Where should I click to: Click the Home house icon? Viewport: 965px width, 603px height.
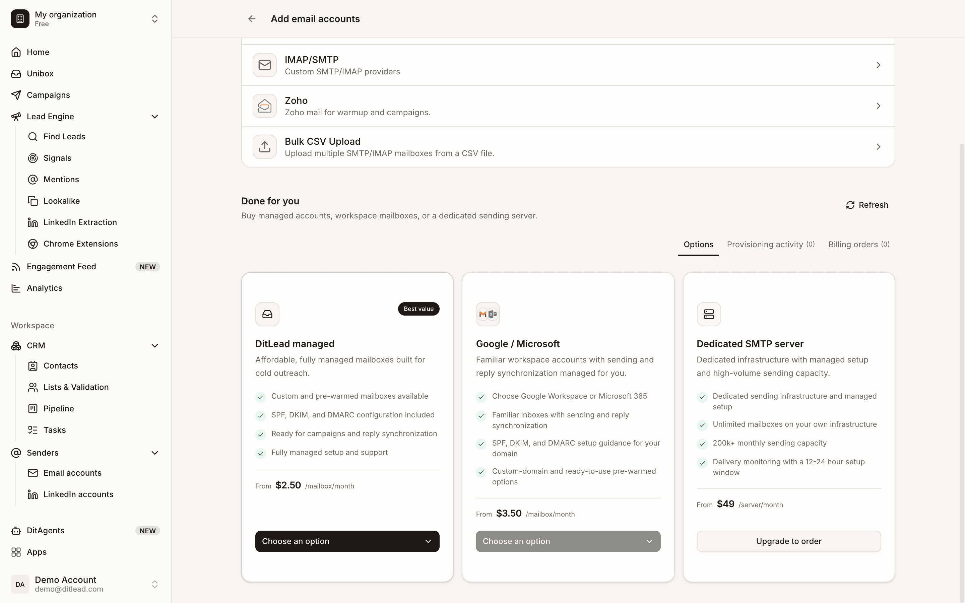coord(16,52)
